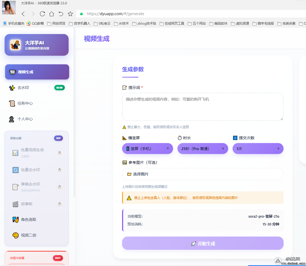Open 去水印 in the sidebar menu
306x266 pixels.
pyautogui.click(x=23, y=88)
